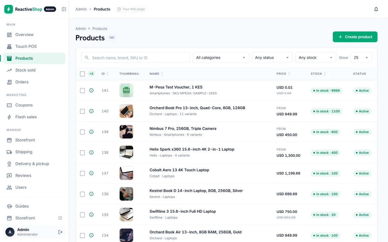
Task: Click the Kestrel Book D product name
Action: coord(196,191)
